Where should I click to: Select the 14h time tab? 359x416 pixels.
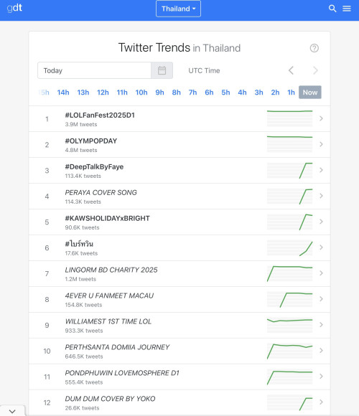[x=63, y=93]
